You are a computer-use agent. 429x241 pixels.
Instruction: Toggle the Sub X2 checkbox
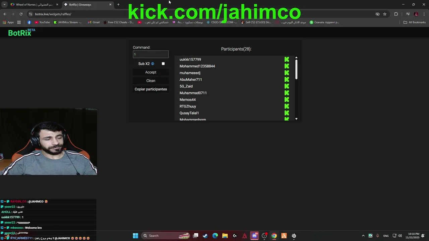(x=163, y=64)
